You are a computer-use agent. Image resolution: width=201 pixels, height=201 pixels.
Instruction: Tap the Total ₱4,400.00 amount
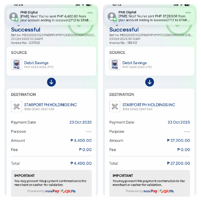pos(81,163)
